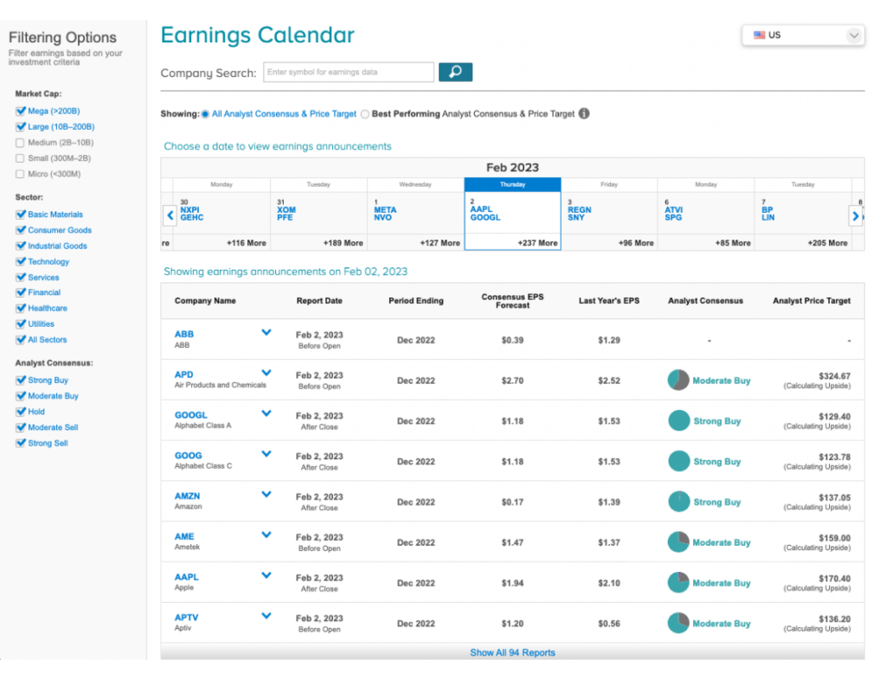Click the magnifier search button
Viewport: 886px width, 679px height.
click(455, 73)
